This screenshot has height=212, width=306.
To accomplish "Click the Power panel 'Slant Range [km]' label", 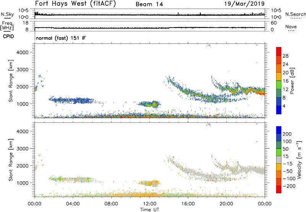I will [x=11, y=81].
